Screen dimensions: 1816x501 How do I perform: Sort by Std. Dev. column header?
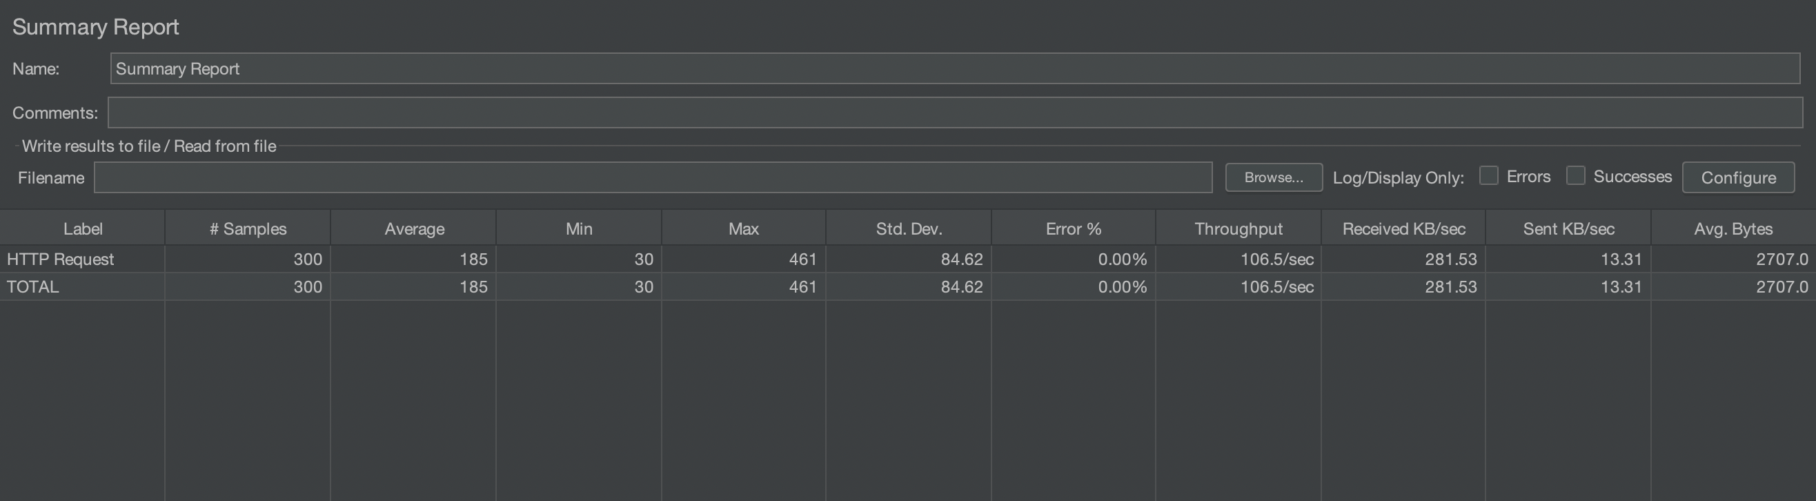point(909,229)
